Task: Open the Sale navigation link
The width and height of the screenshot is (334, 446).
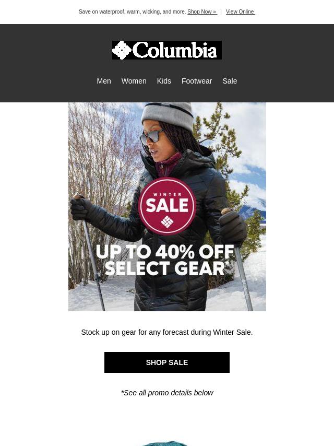Action: (x=230, y=81)
